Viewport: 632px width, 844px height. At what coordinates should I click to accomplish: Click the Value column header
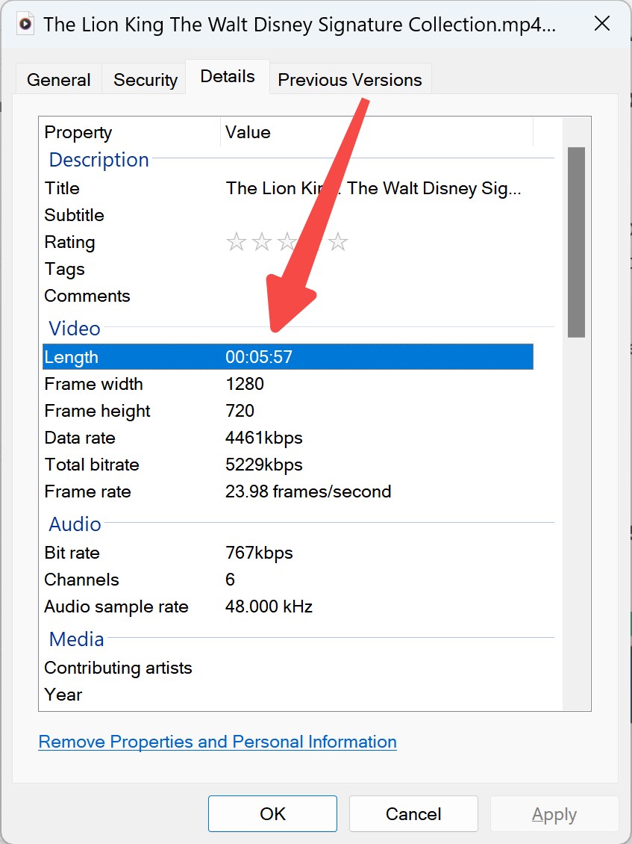(x=377, y=132)
